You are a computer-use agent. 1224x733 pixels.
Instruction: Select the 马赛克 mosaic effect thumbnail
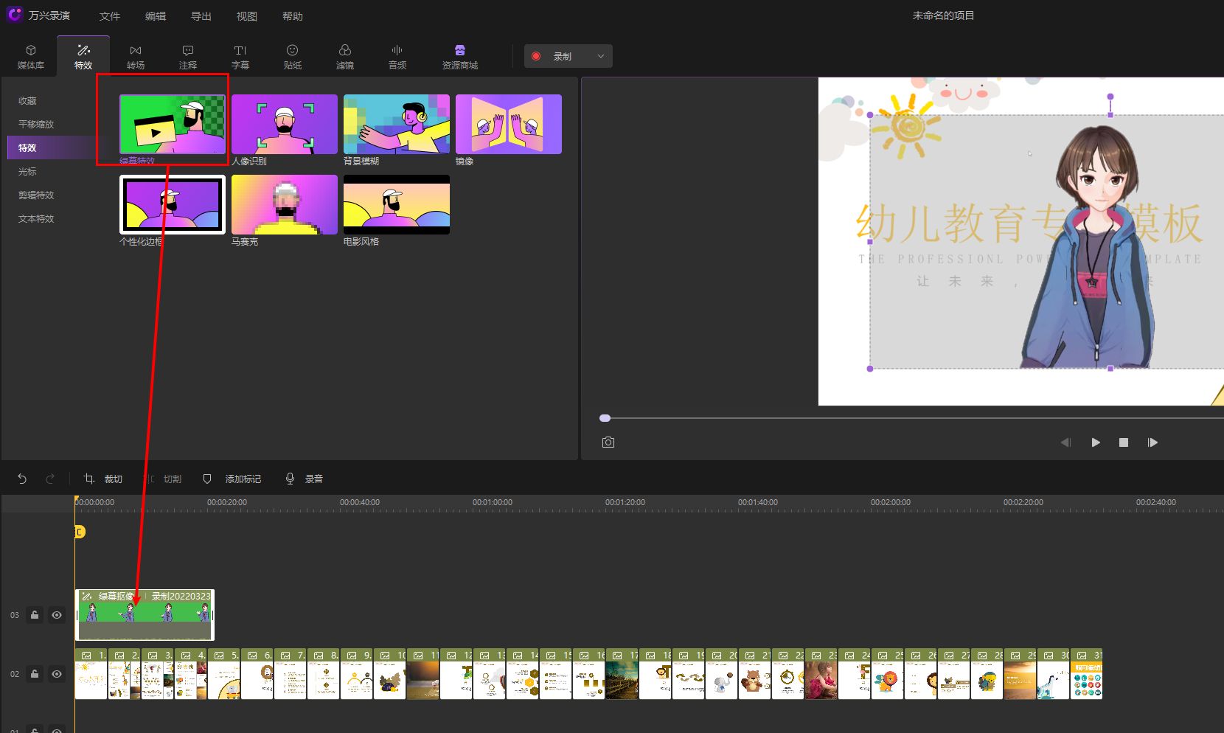pos(285,205)
